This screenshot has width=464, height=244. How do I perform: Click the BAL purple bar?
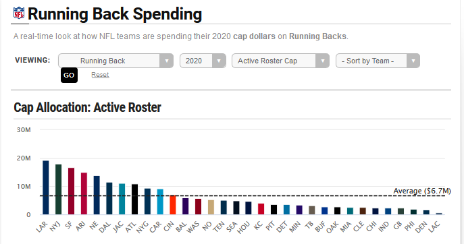[x=186, y=206]
